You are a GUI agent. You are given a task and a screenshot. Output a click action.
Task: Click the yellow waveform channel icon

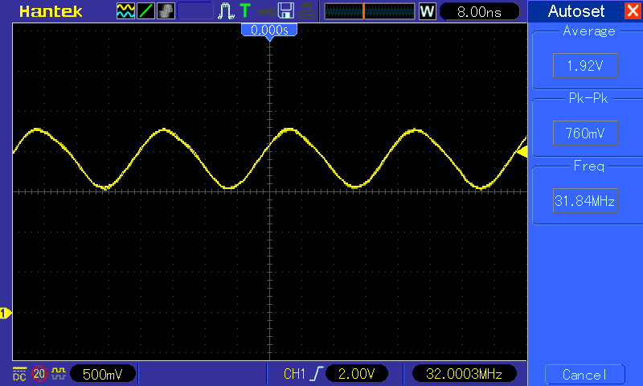pyautogui.click(x=125, y=11)
